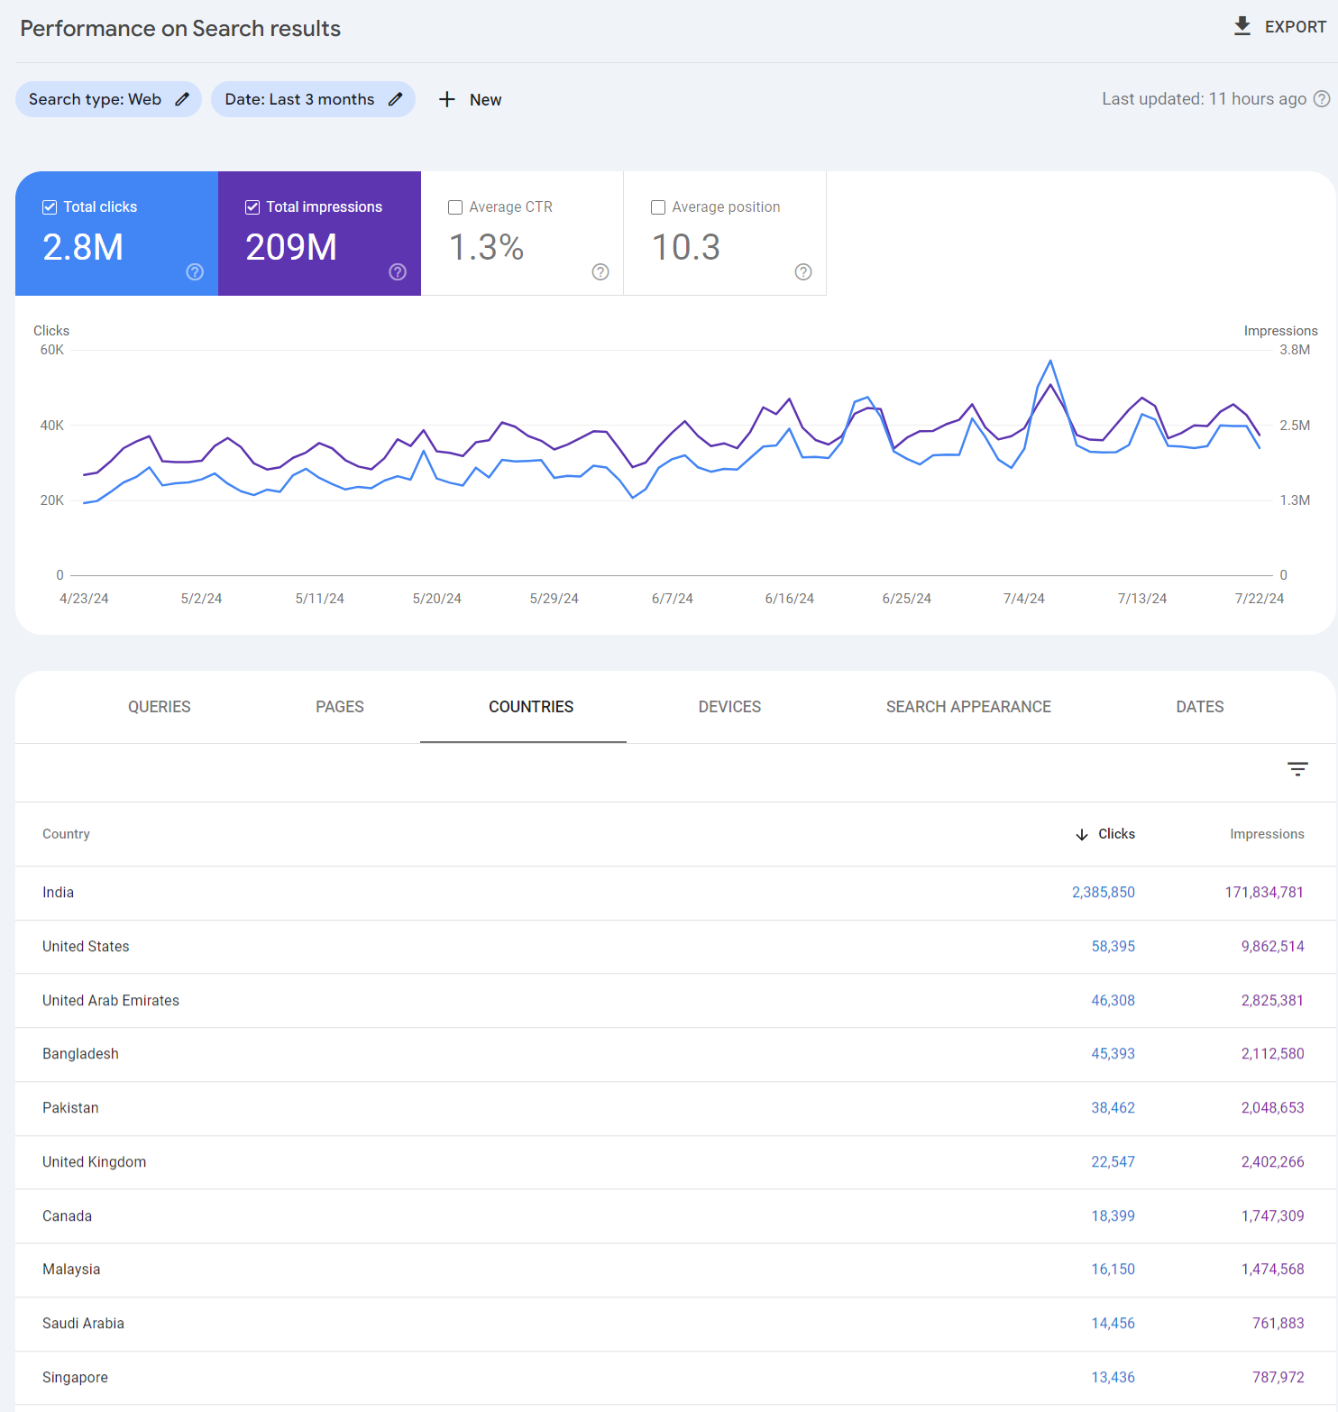Uncheck the Total clicks checkbox
Viewport: 1338px width, 1412px height.
click(x=50, y=207)
